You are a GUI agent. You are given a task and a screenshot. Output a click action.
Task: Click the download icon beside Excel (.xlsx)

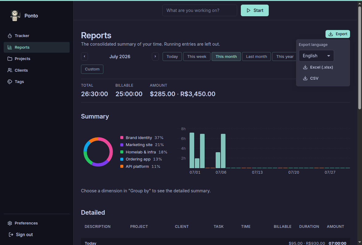[305, 67]
